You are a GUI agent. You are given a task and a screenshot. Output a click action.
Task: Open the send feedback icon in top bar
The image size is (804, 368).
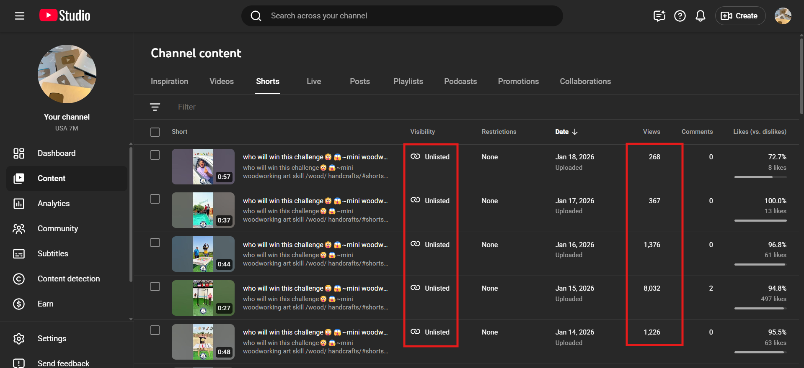659,16
